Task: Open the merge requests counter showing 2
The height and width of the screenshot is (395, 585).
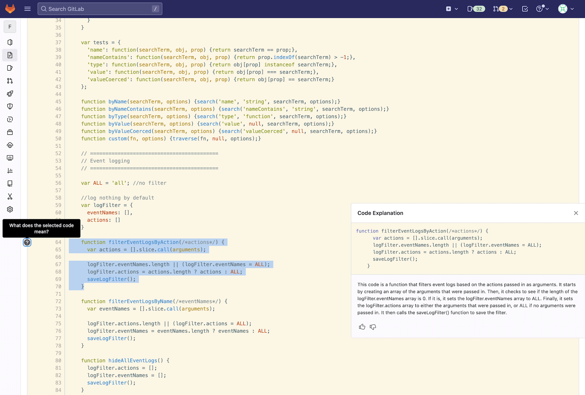Action: (x=501, y=9)
